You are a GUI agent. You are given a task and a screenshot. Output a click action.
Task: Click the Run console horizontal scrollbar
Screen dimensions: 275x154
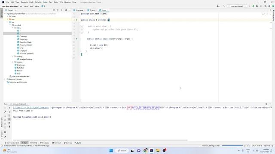pos(100,140)
